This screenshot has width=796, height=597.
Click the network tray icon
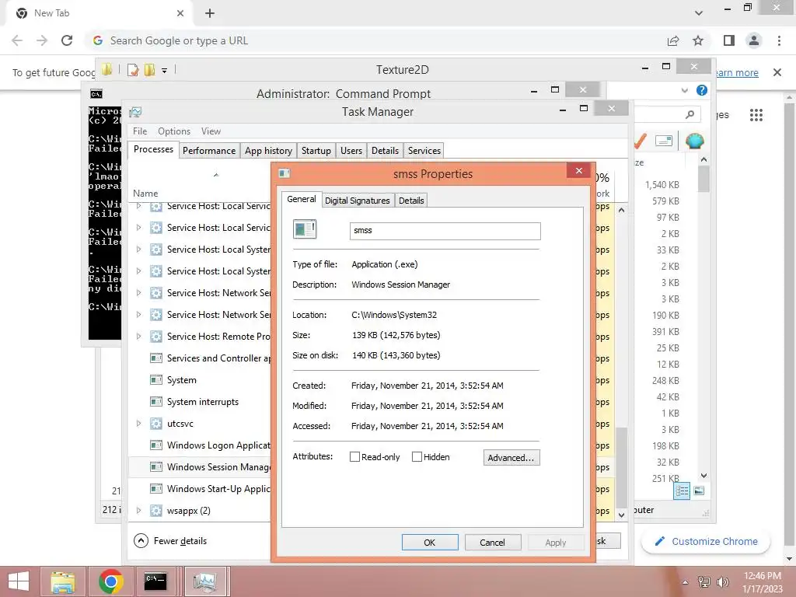704,582
